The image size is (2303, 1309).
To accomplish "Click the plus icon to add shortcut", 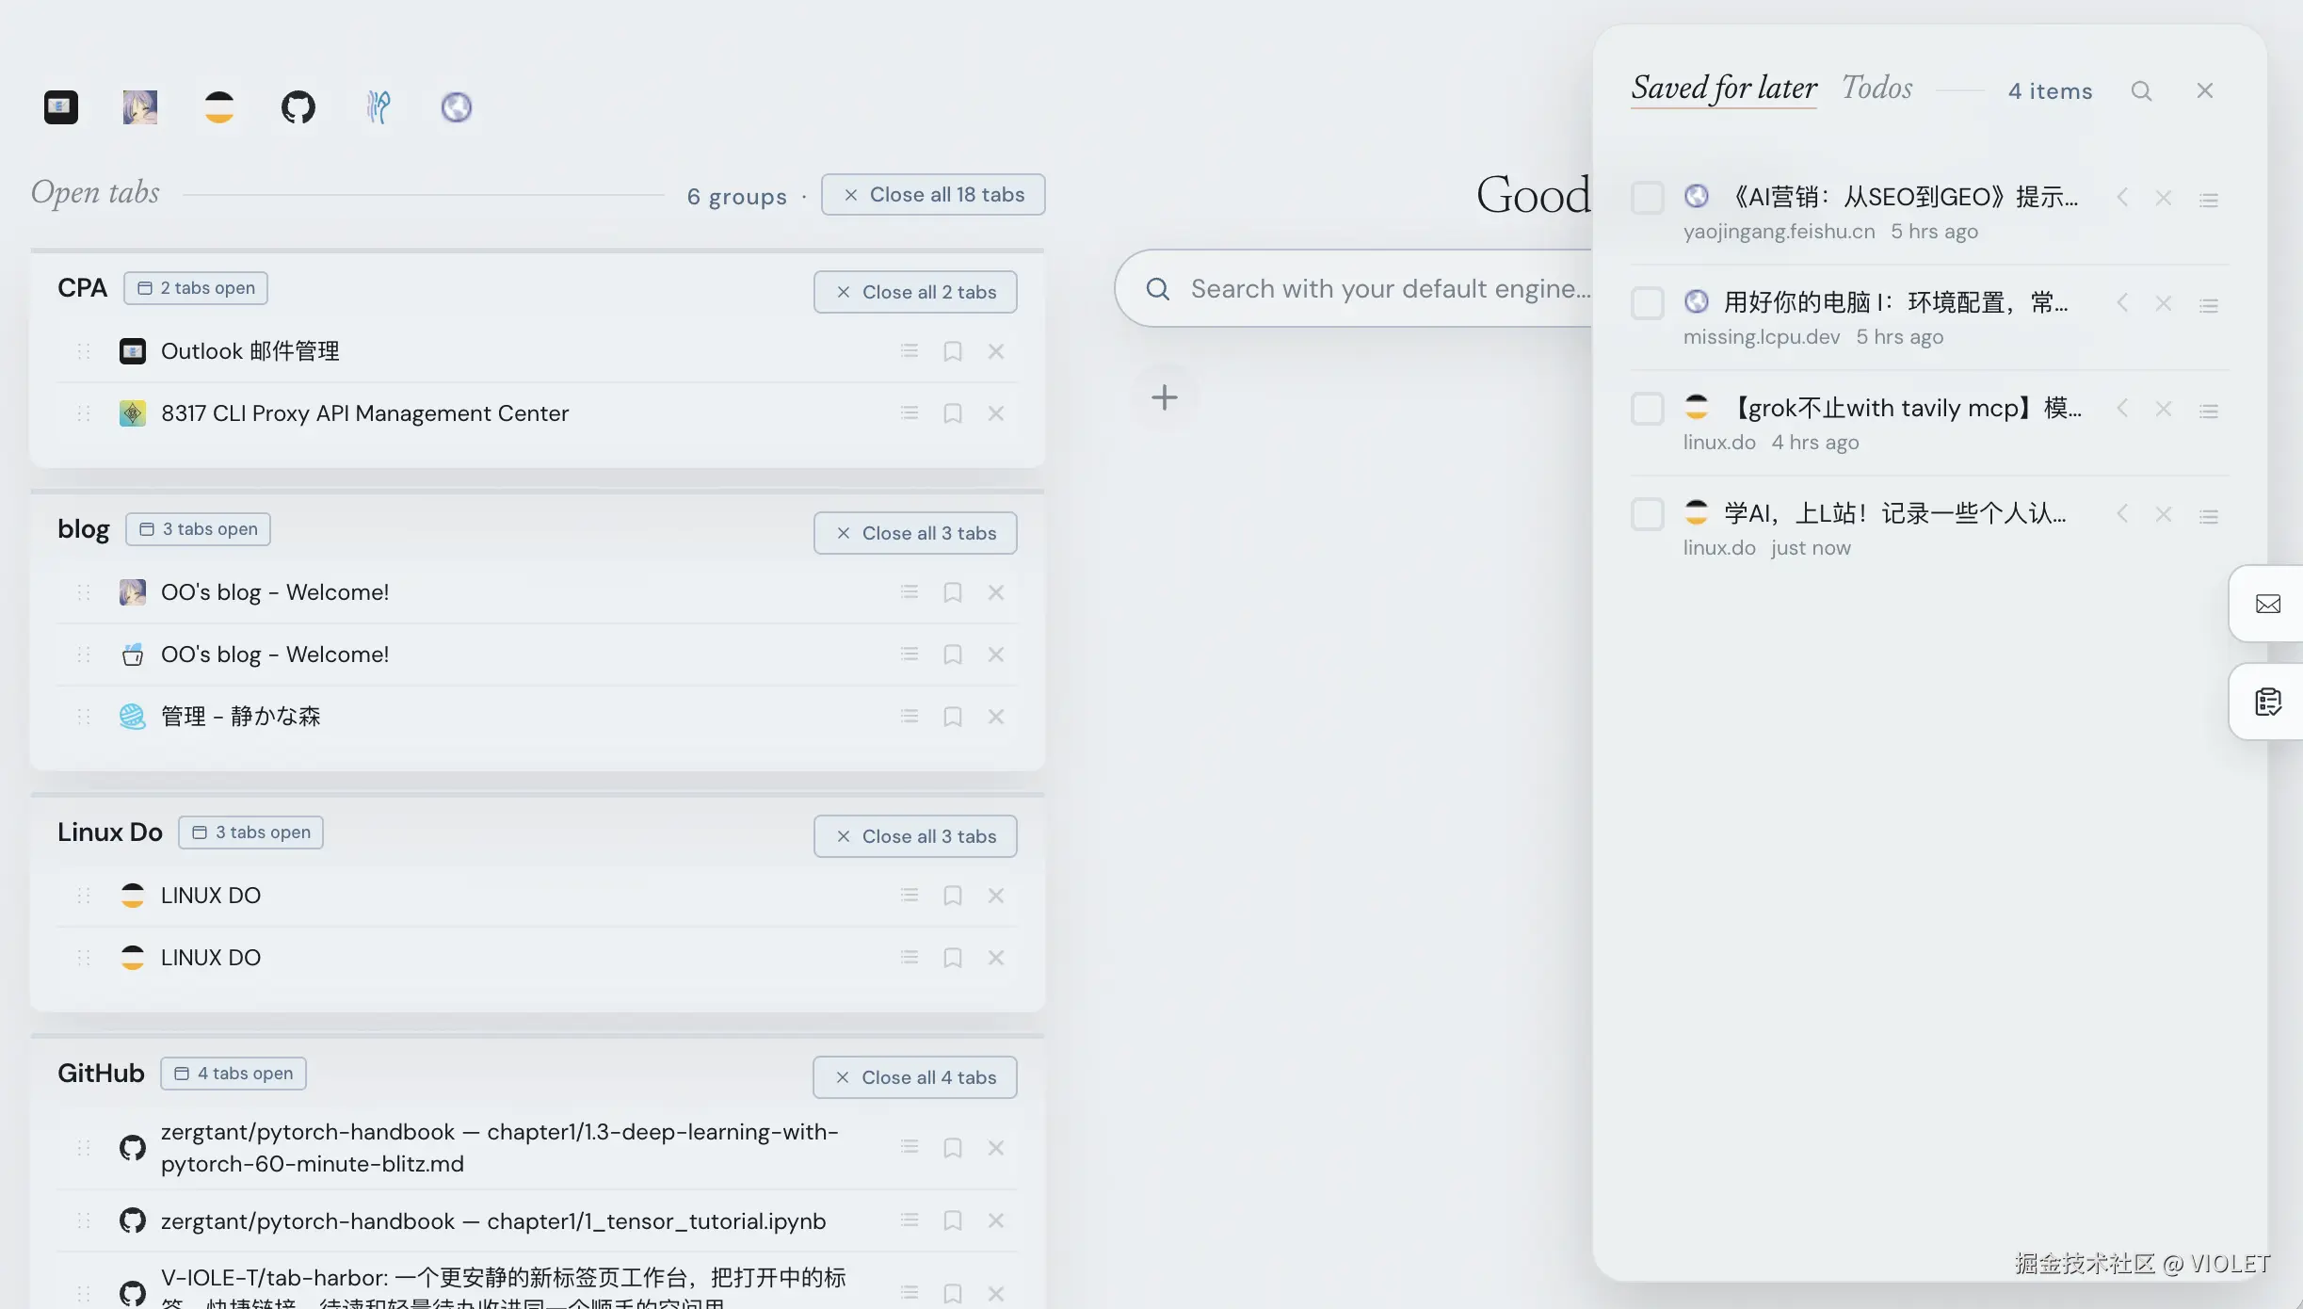I will click(x=1165, y=397).
